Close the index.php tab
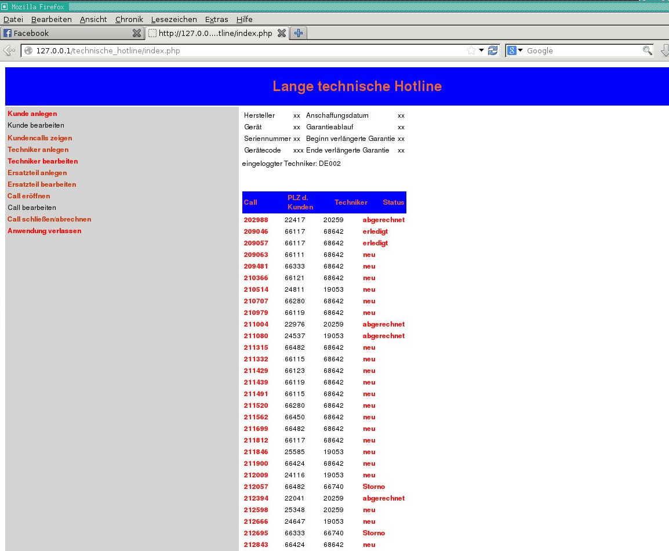 (282, 33)
